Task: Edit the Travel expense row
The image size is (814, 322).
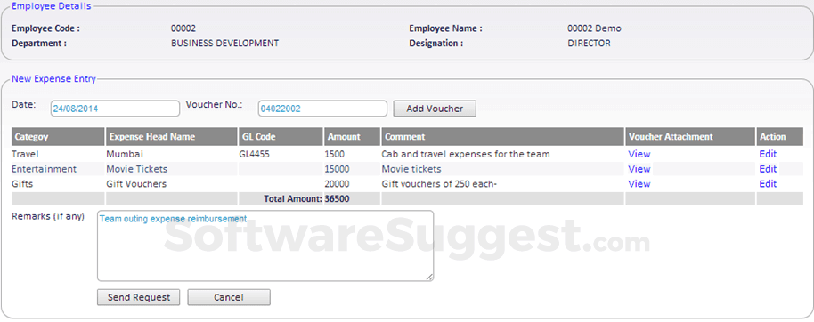Action: click(x=768, y=154)
